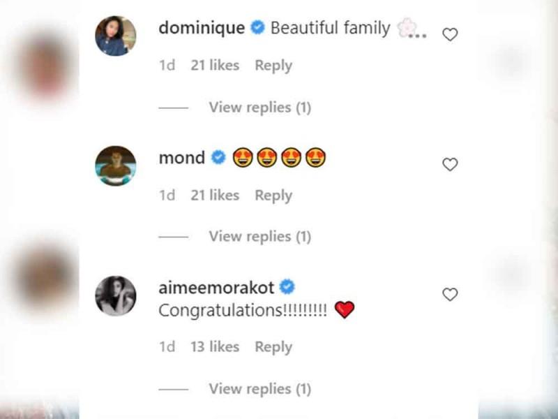Like mond's comment using the heart icon
The image size is (558, 419).
point(450,164)
